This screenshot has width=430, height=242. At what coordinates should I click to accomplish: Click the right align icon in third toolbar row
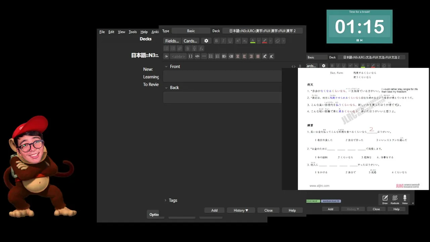point(251,56)
